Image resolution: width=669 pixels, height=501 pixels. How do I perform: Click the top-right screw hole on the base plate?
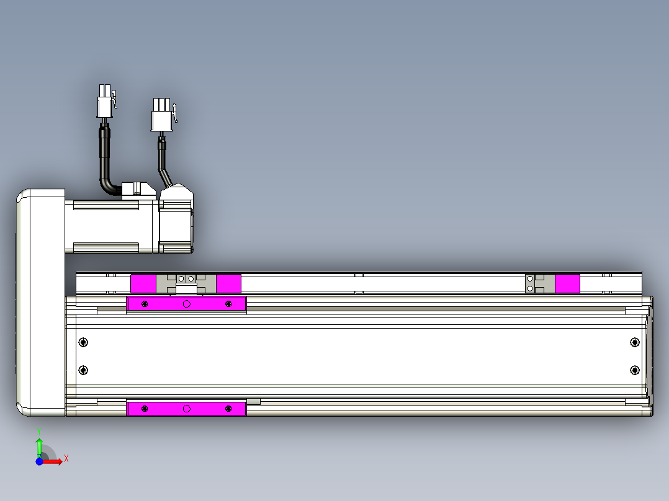(x=634, y=342)
